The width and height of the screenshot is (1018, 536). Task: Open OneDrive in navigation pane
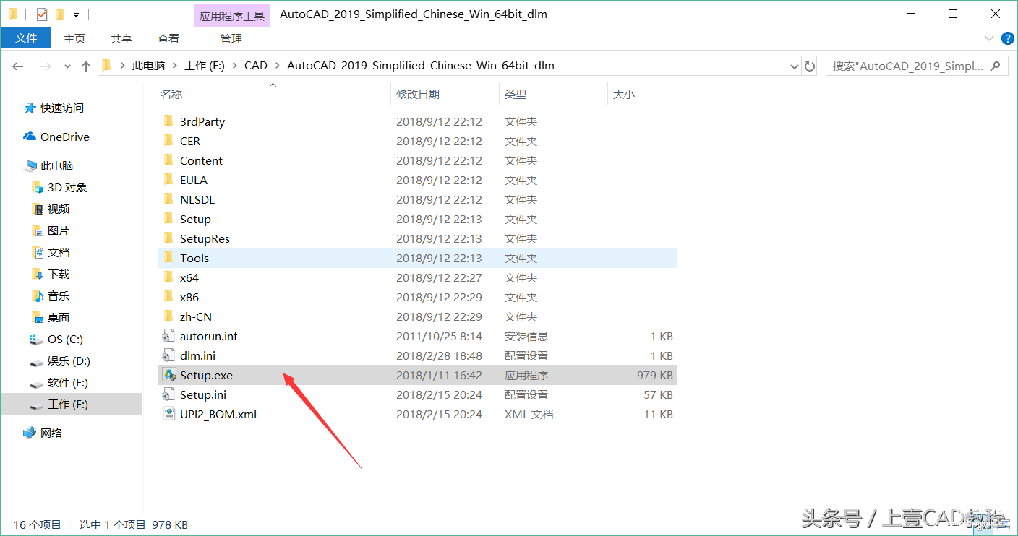click(x=56, y=137)
